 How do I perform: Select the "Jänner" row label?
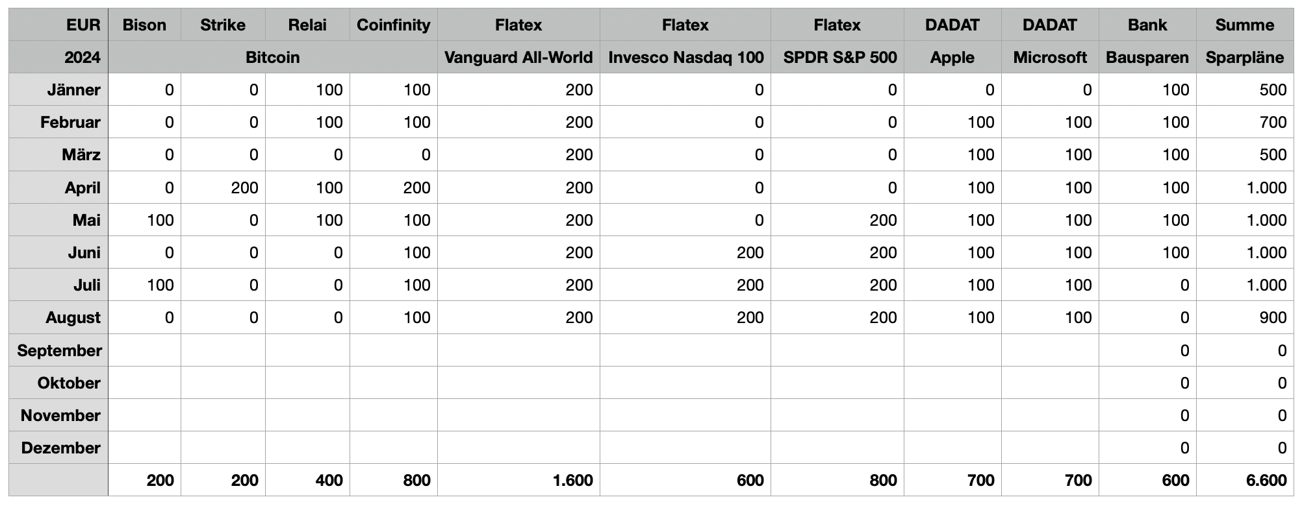coord(73,90)
